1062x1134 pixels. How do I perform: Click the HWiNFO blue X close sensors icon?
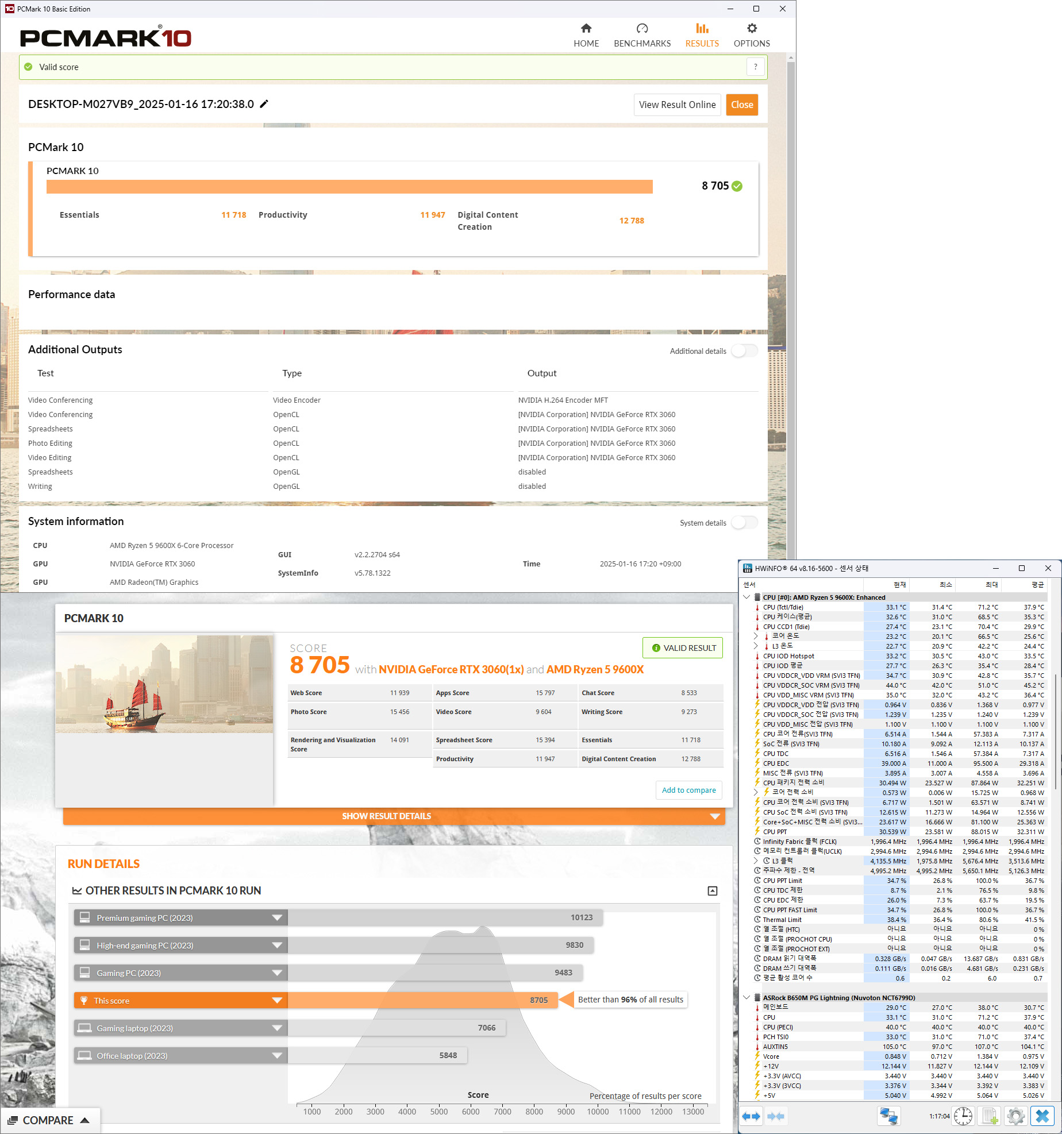pos(1042,1116)
